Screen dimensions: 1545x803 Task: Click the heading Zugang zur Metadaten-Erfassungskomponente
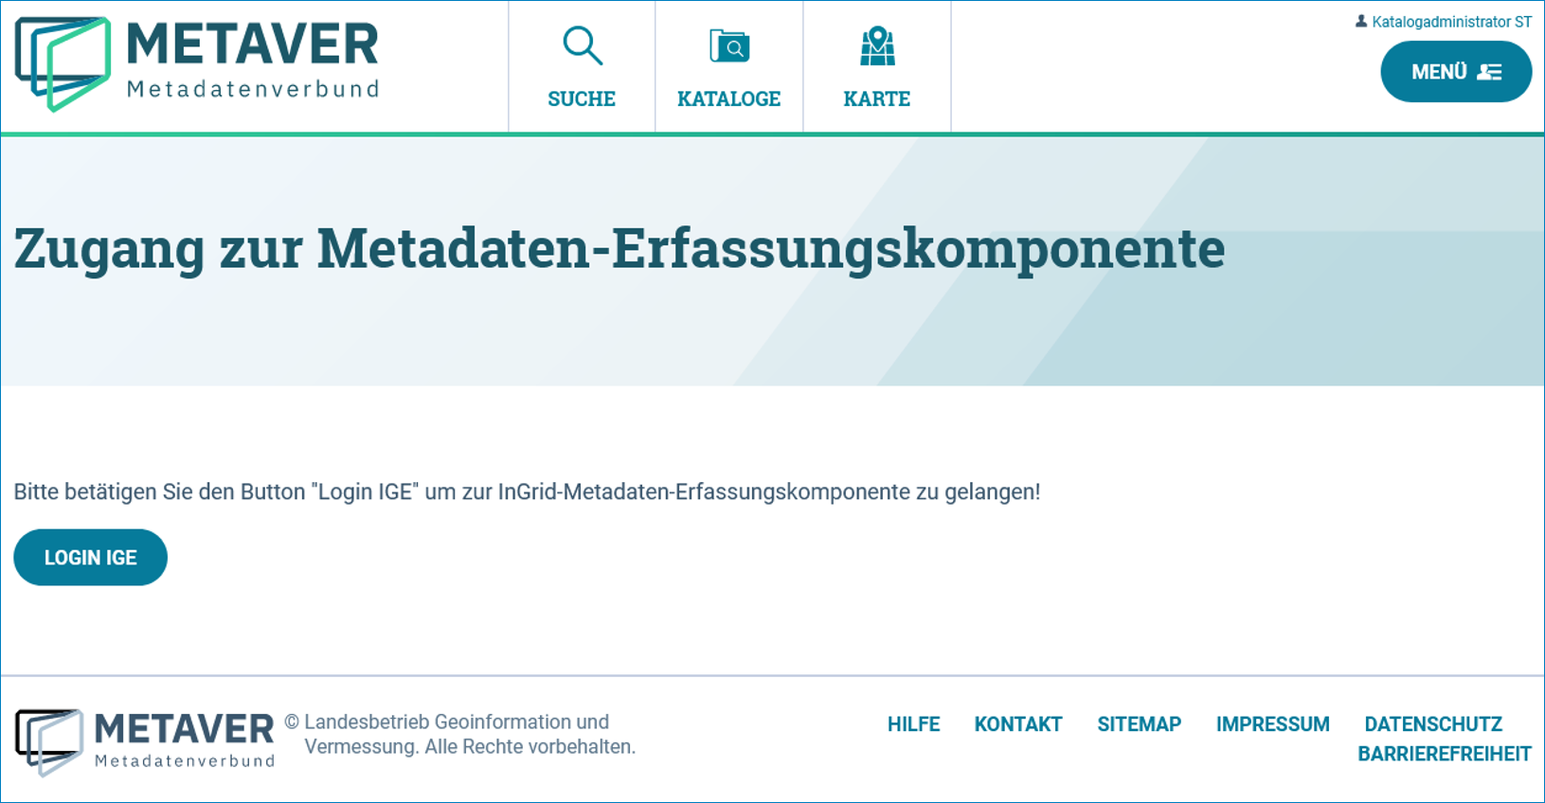click(620, 249)
